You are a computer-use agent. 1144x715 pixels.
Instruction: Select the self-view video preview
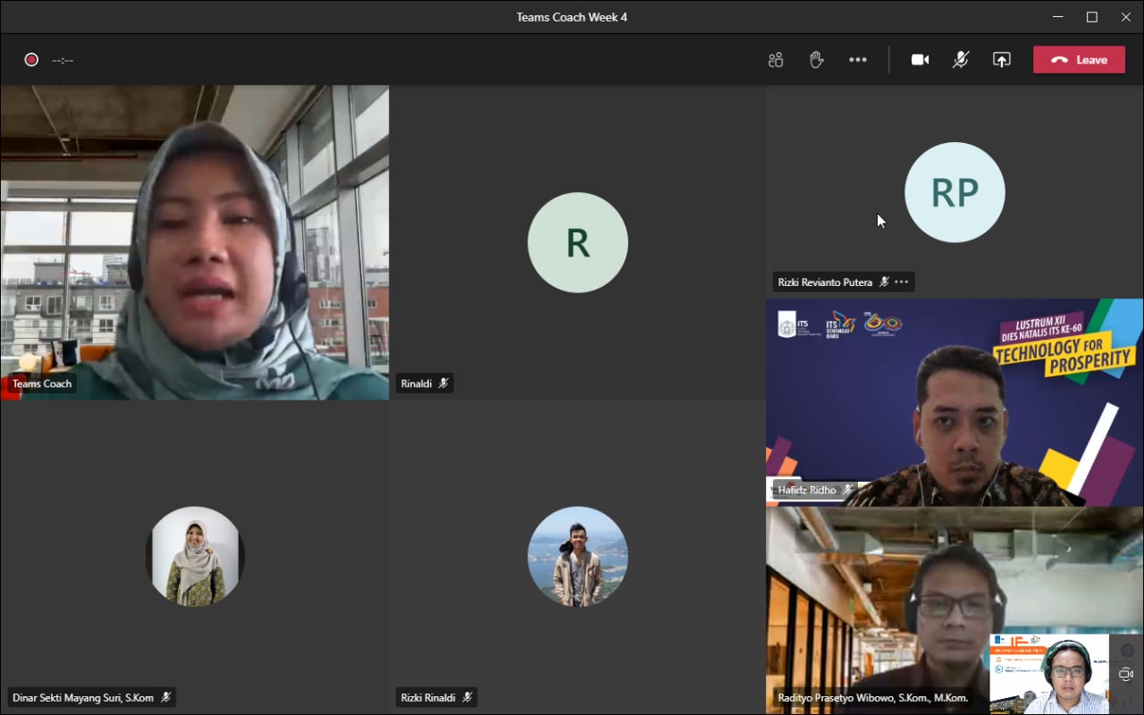1050,674
